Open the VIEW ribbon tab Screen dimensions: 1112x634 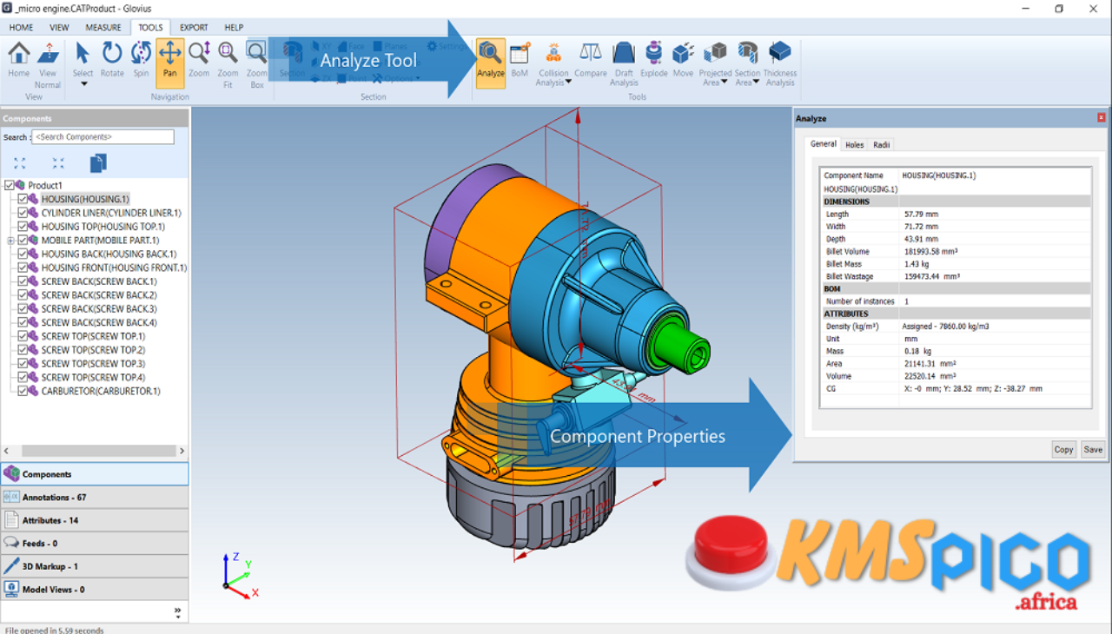click(59, 27)
